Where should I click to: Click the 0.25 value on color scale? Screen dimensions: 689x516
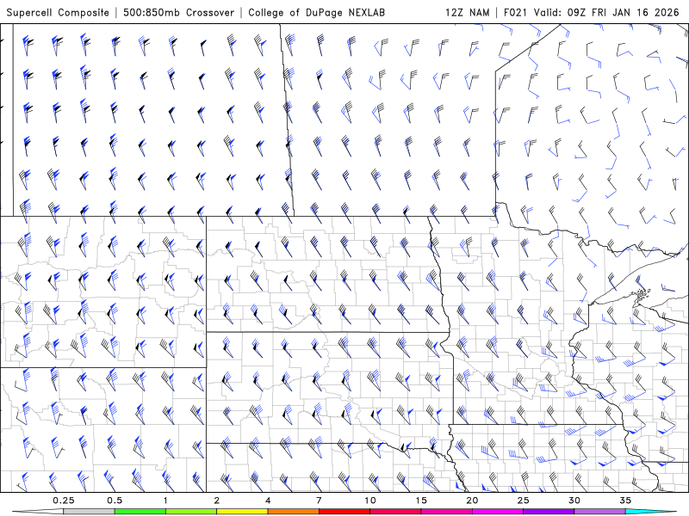(64, 501)
